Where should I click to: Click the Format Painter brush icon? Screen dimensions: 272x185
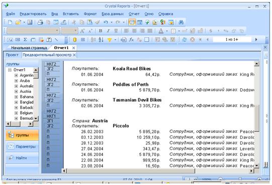98,23
